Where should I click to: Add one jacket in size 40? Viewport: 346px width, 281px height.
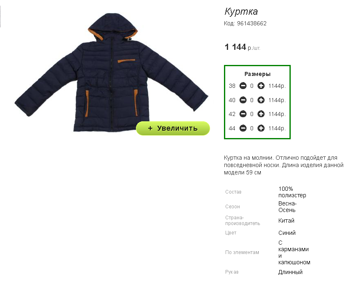[x=261, y=100]
